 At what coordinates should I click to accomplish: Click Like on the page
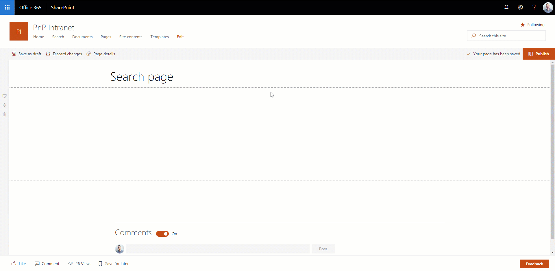click(x=18, y=264)
